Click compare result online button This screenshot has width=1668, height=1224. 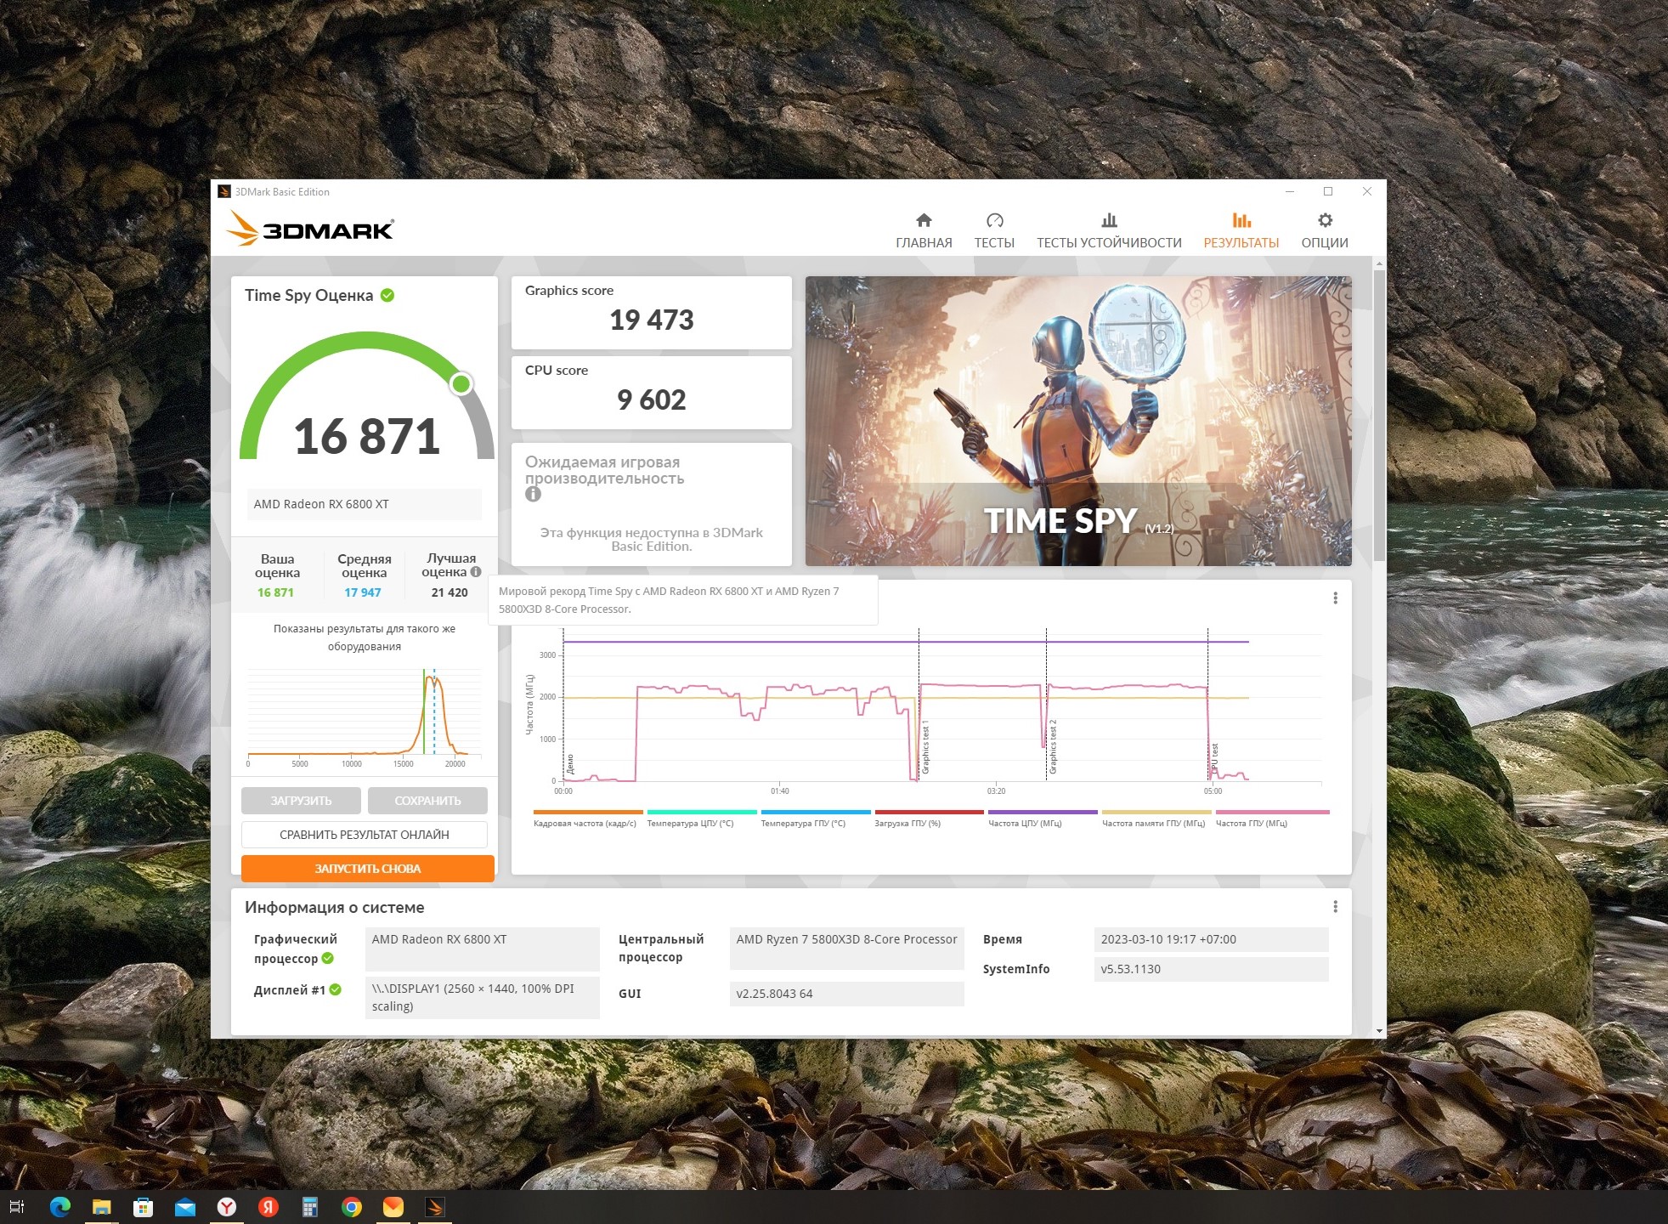(x=364, y=835)
